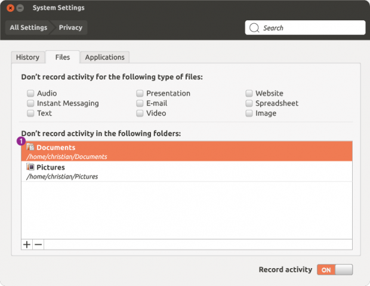Open the Applications tab
370x286 pixels.
(x=105, y=57)
